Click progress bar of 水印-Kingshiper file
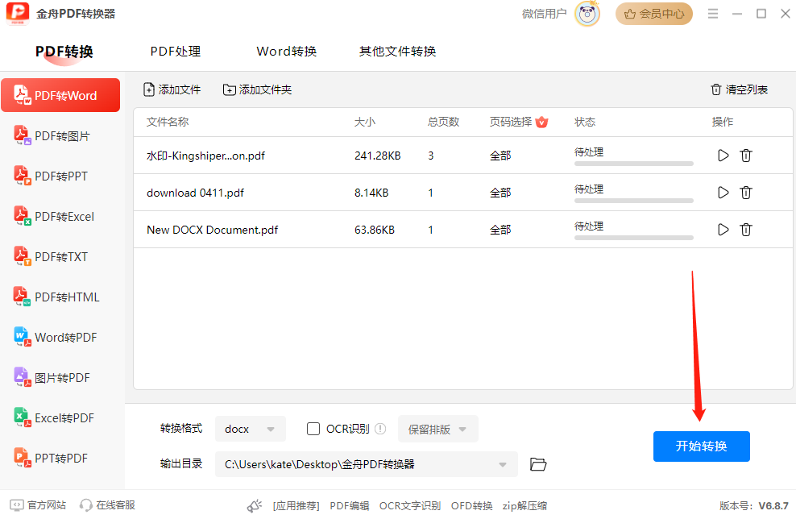 click(633, 164)
